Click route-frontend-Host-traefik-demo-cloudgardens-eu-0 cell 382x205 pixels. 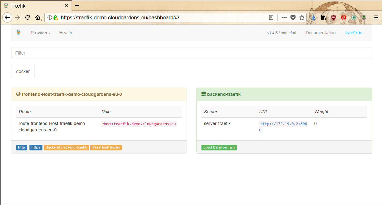[53, 127]
